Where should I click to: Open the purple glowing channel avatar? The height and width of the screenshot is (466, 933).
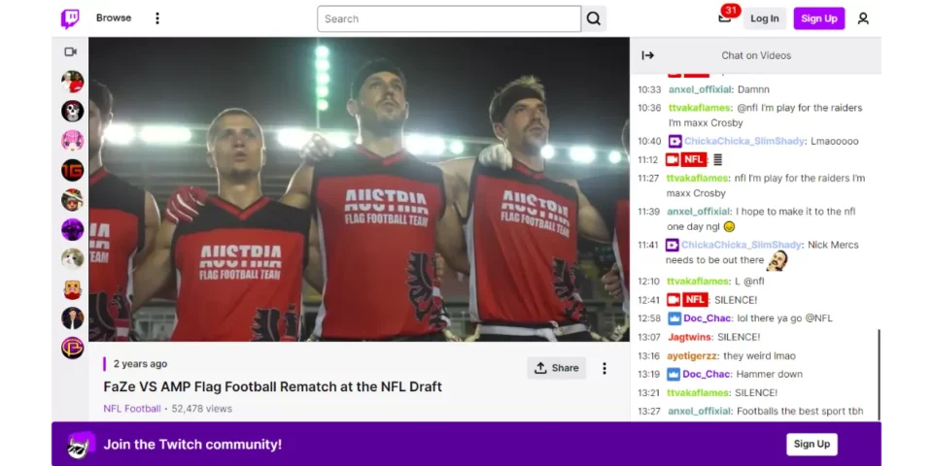coord(73,229)
